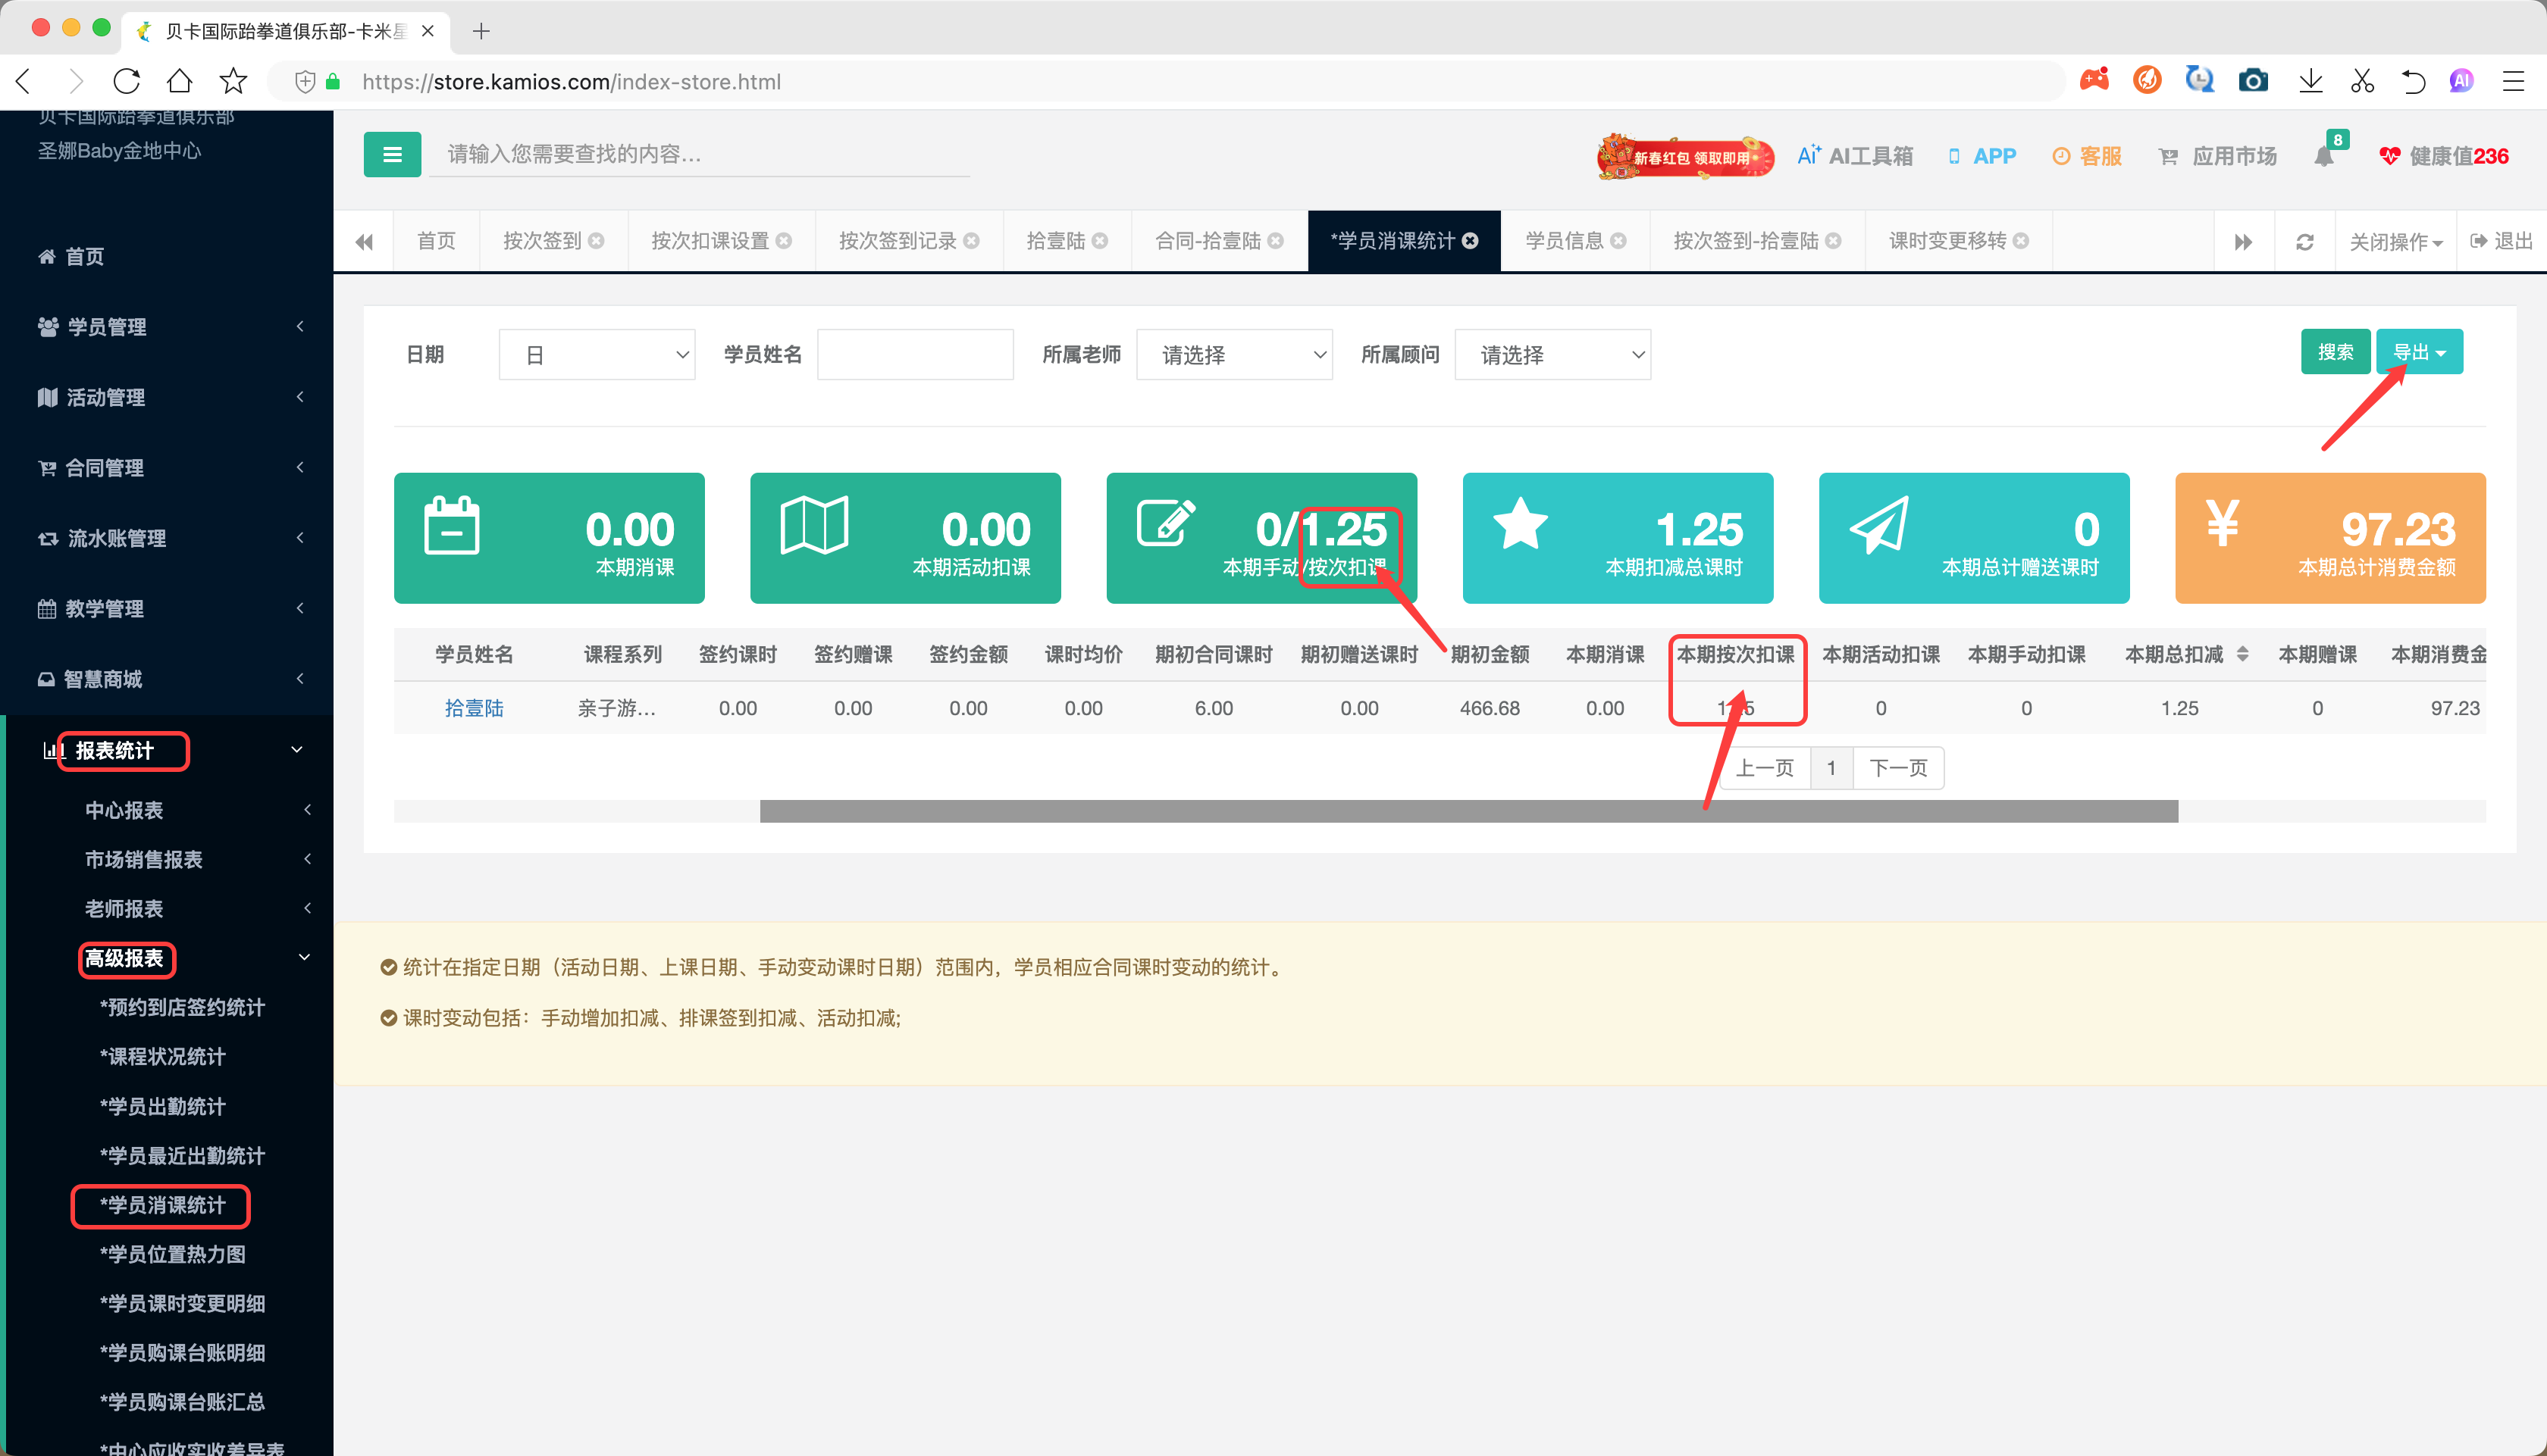
Task: Close the 学员消课统计 tab
Action: [1471, 241]
